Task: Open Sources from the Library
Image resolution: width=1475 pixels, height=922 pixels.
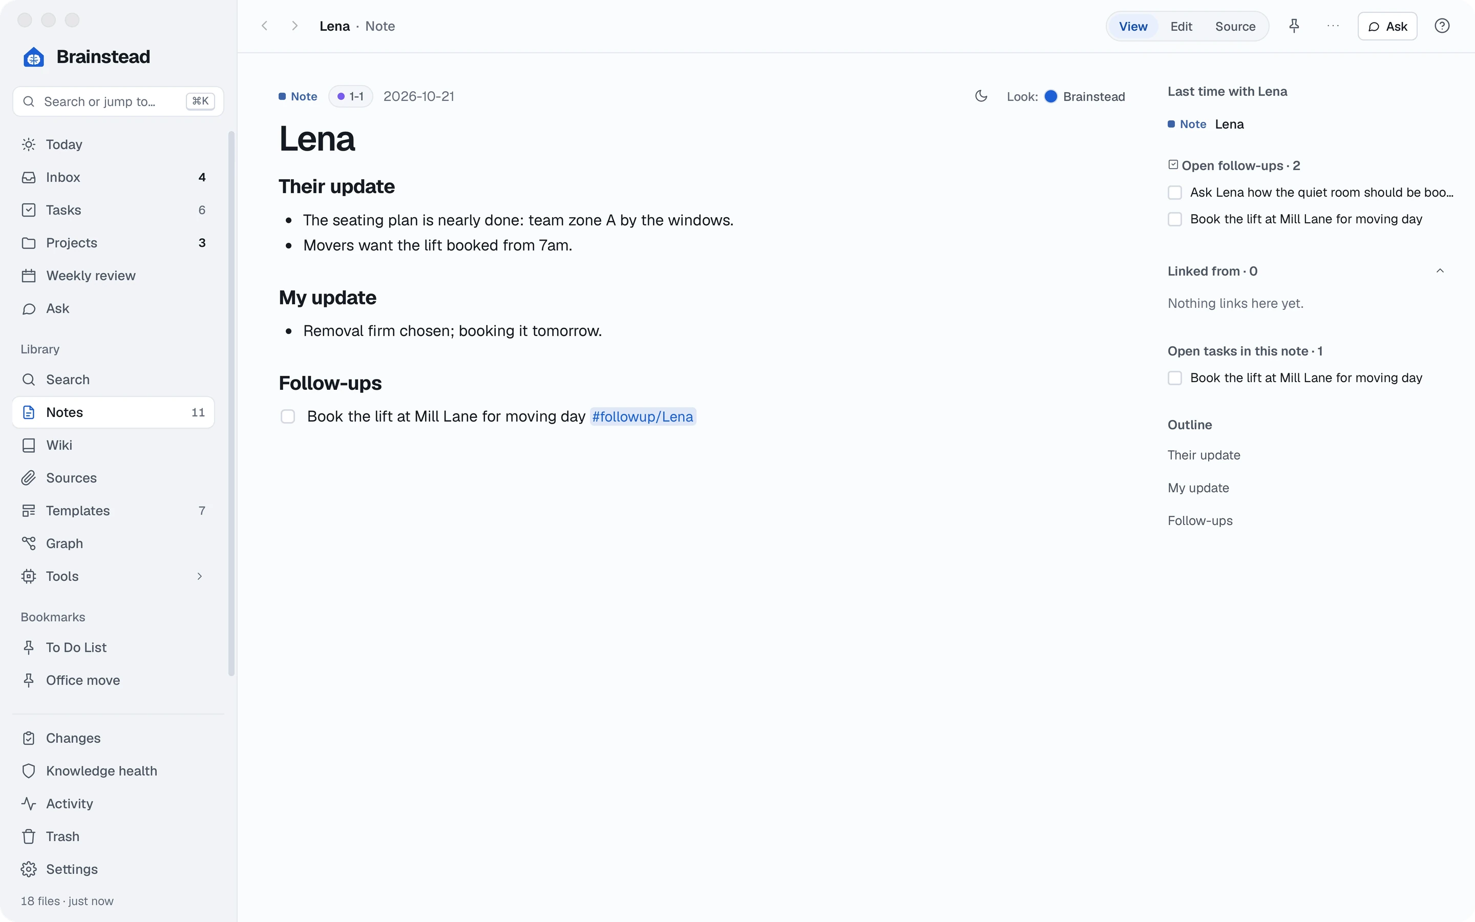Action: click(113, 478)
